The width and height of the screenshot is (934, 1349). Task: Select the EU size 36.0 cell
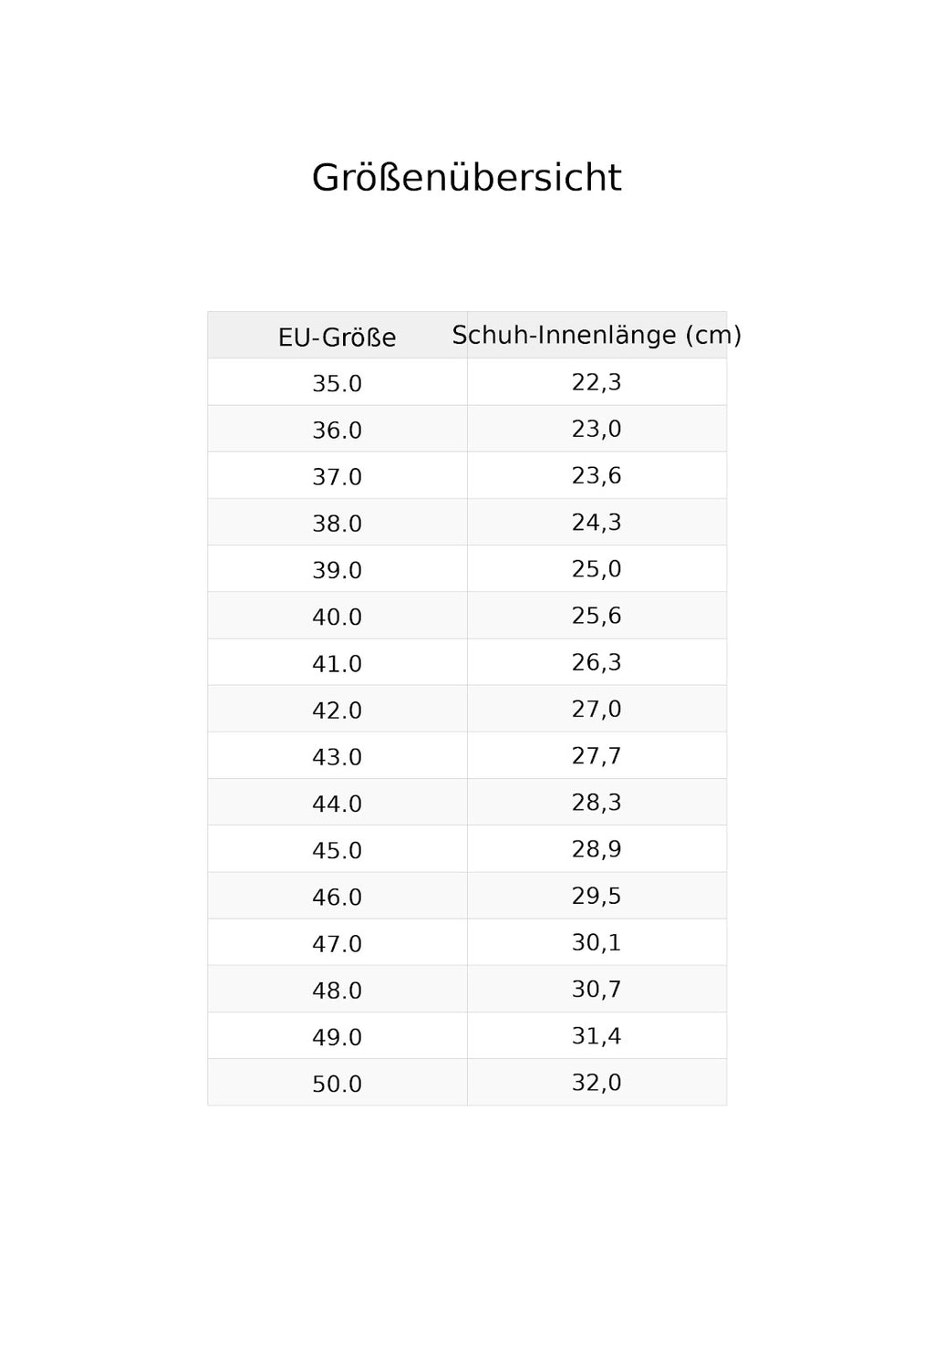click(x=337, y=429)
